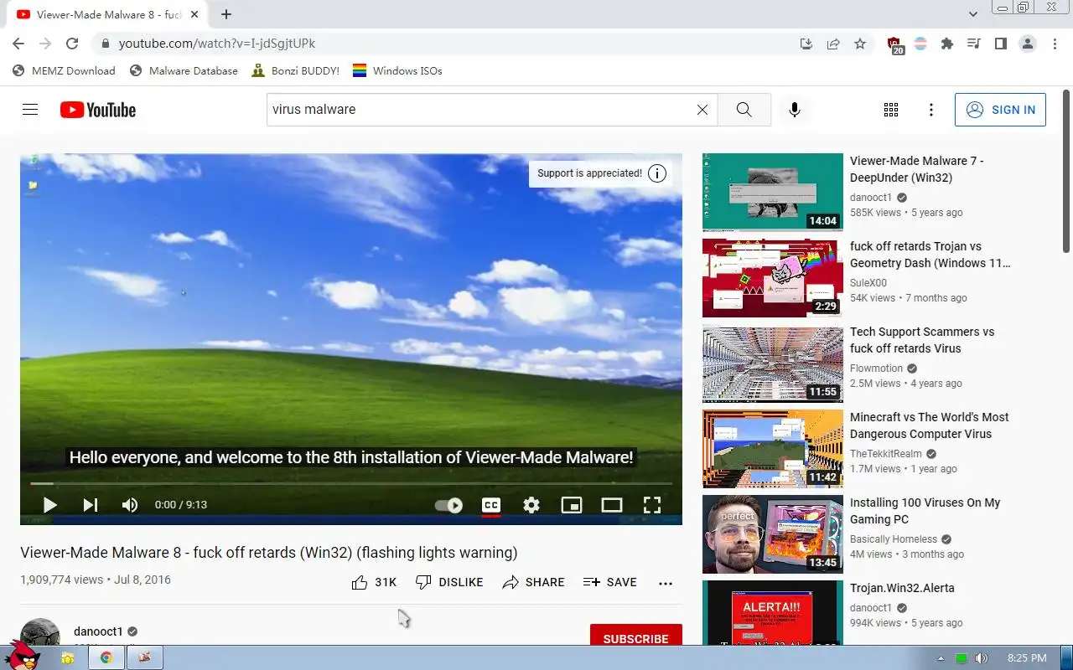Open Chrome profile avatar

(1028, 44)
